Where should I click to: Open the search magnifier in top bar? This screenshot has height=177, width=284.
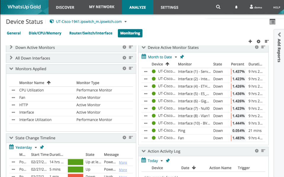pos(218,7)
